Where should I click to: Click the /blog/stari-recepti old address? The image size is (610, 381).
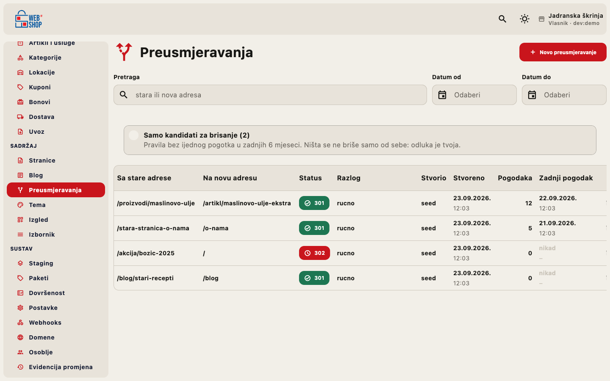point(145,278)
